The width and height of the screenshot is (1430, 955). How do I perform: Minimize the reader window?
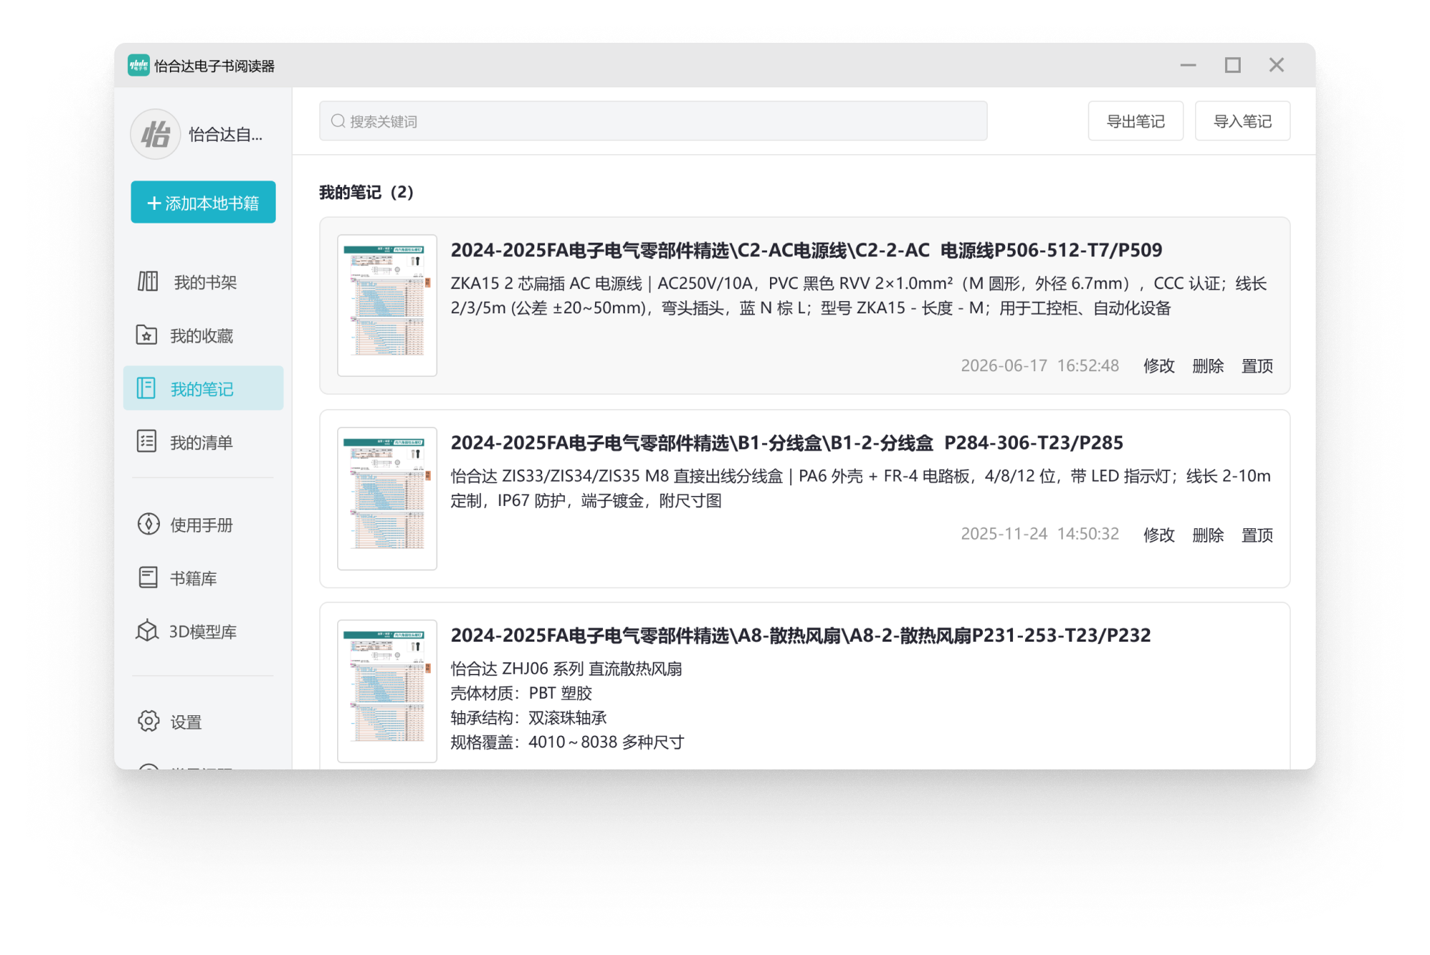1188,66
